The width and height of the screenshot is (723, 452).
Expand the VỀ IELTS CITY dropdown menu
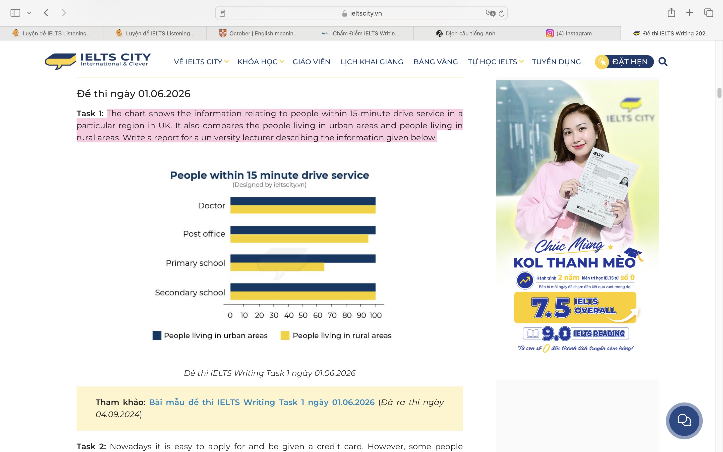coord(201,62)
